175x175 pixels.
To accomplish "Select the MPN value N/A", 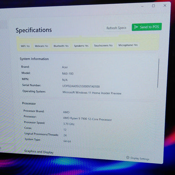I will point(65,80).
